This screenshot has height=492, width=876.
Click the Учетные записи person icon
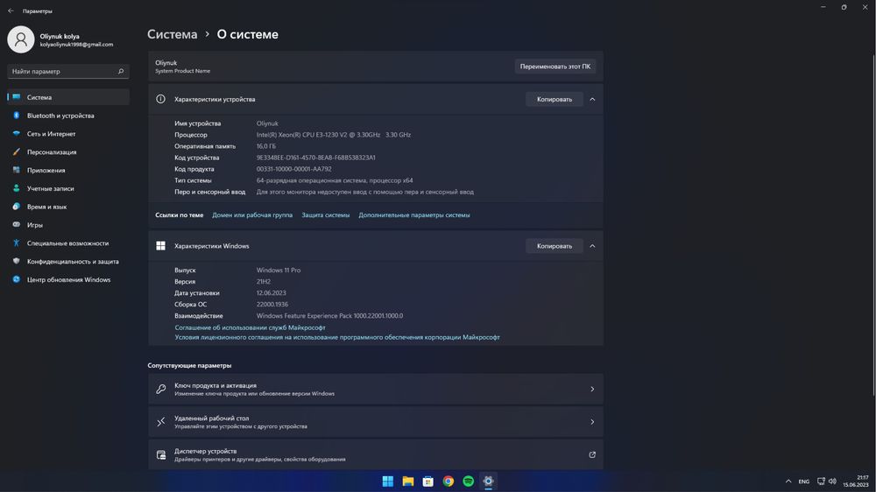[16, 188]
